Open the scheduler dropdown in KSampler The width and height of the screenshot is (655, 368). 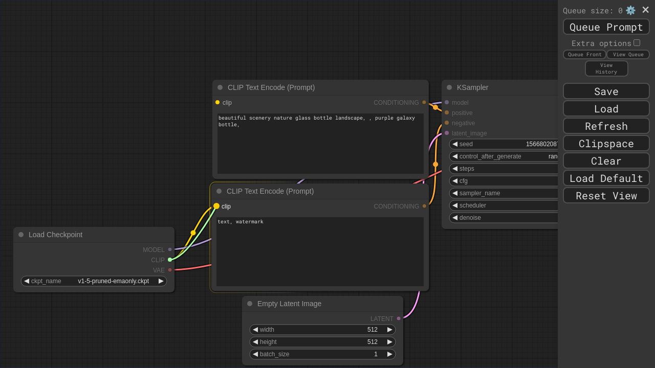[504, 205]
